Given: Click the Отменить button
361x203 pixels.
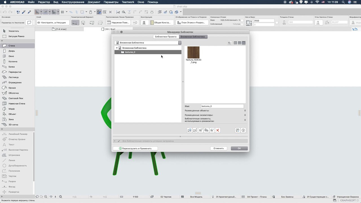Looking at the screenshot, I should 219,148.
